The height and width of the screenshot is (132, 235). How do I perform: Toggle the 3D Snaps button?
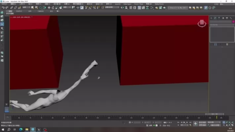click(86, 8)
